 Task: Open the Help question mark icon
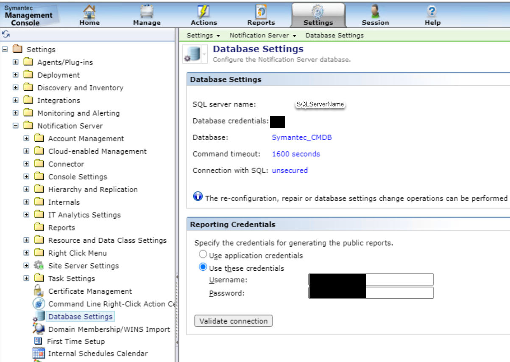432,11
